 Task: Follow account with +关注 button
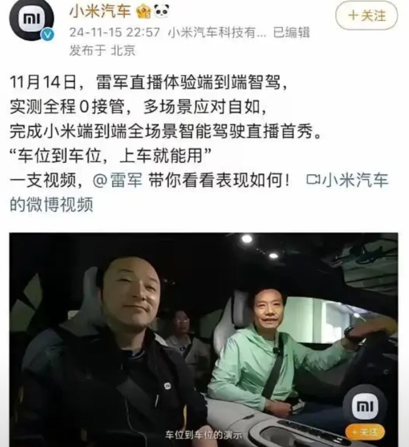pos(366,16)
